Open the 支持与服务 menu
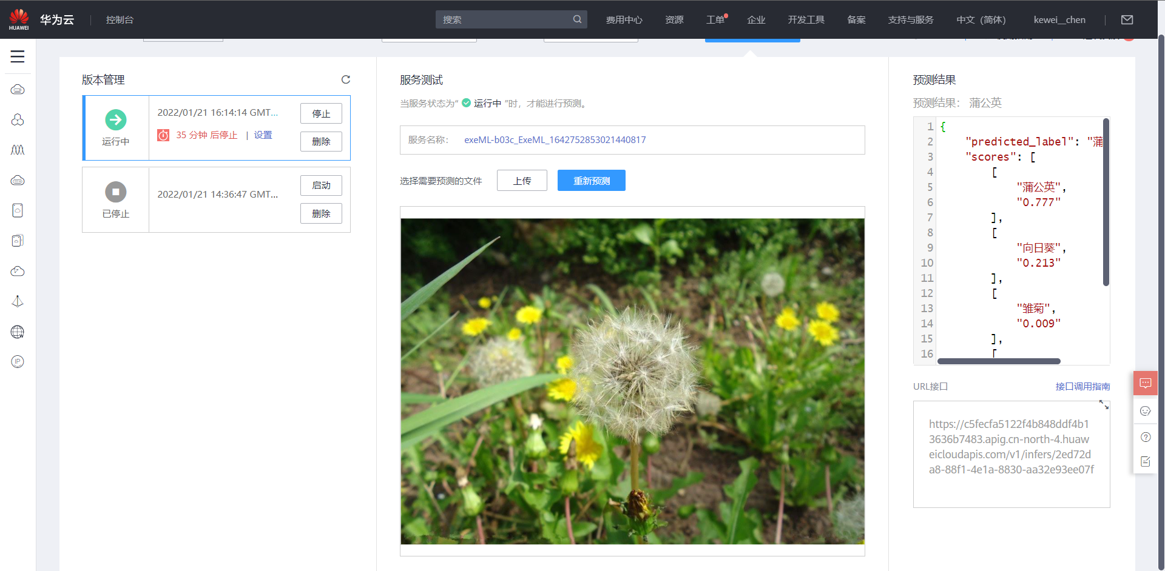The image size is (1165, 571). pyautogui.click(x=911, y=19)
